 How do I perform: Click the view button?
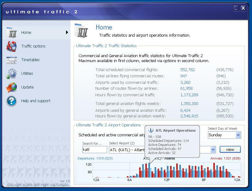230,149
